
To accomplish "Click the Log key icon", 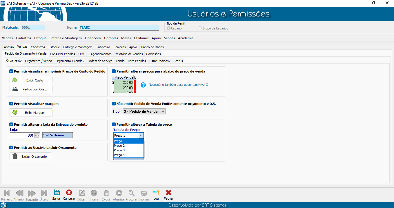I will click(x=156, y=193).
